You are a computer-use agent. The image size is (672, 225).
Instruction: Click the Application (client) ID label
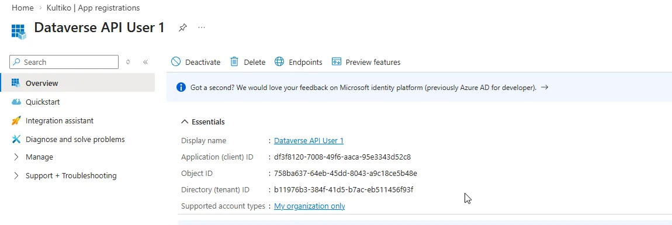click(x=217, y=157)
